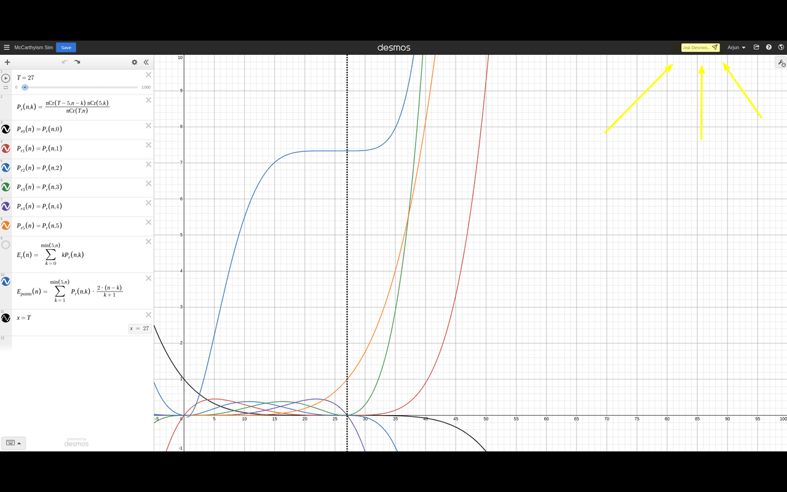Open the language globe menu
787x492 pixels.
coord(781,47)
